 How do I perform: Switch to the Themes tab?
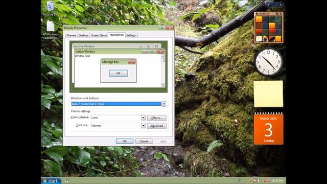(71, 35)
